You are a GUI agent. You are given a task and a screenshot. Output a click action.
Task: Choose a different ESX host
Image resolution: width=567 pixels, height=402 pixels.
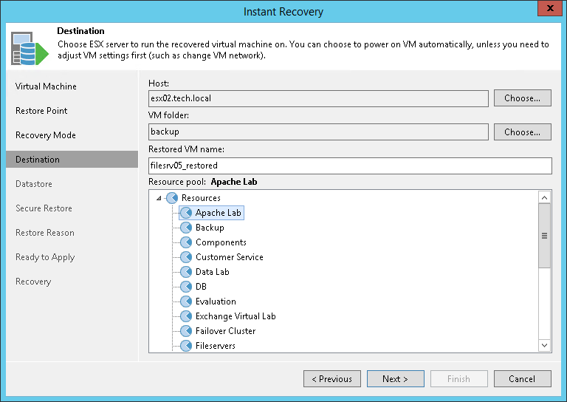(522, 98)
